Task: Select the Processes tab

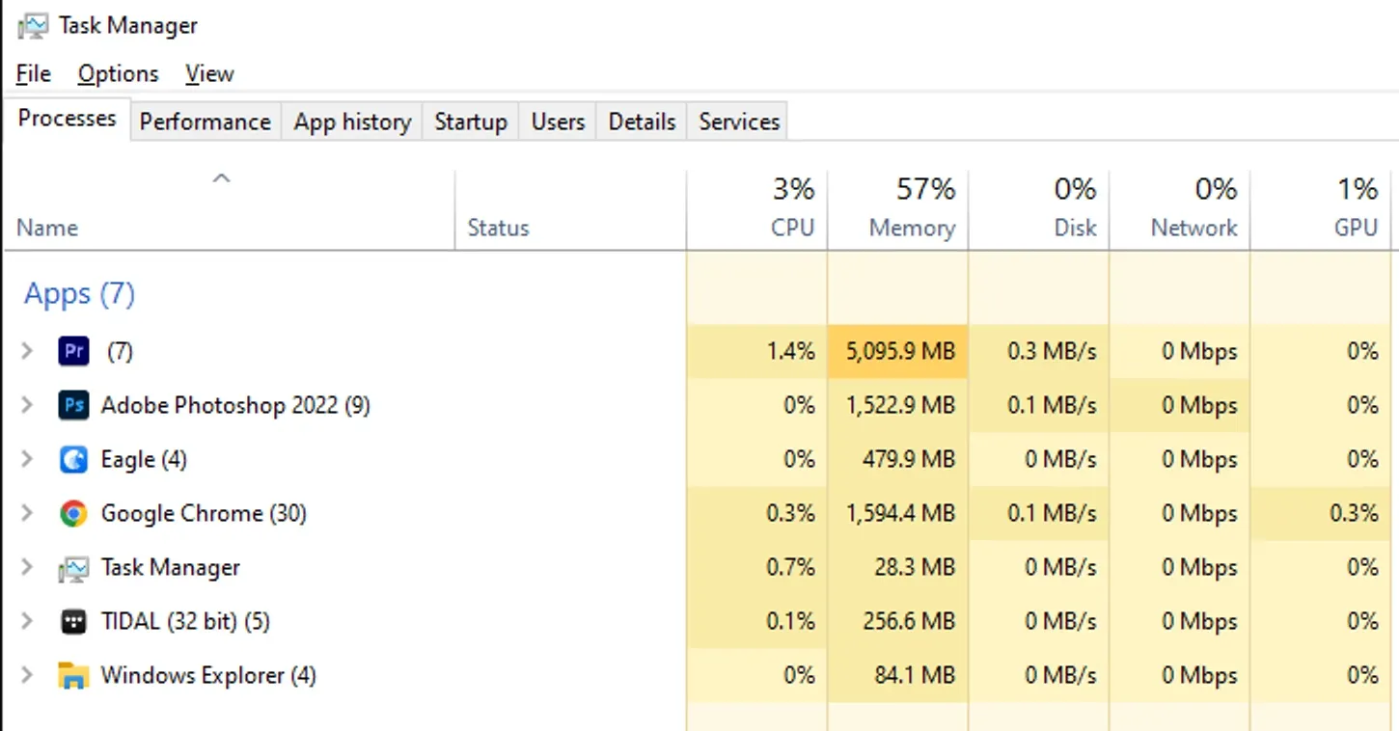Action: pyautogui.click(x=68, y=119)
